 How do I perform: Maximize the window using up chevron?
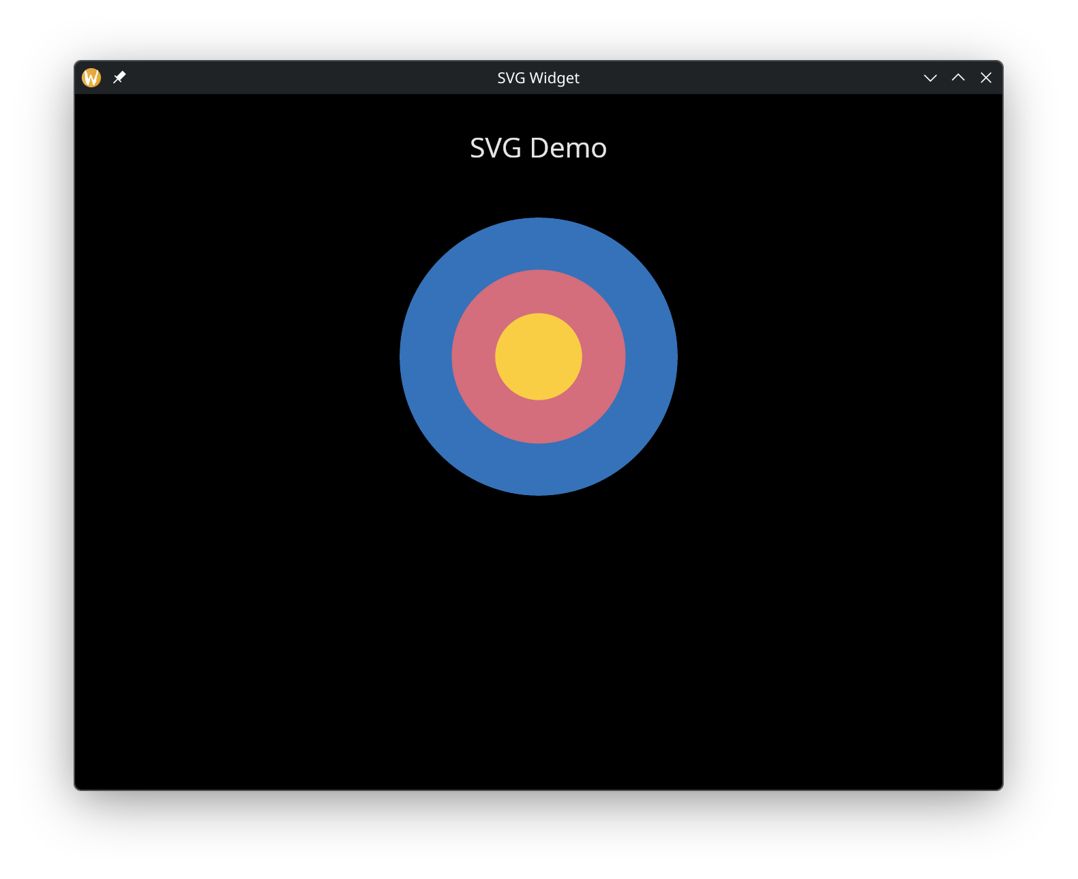958,78
